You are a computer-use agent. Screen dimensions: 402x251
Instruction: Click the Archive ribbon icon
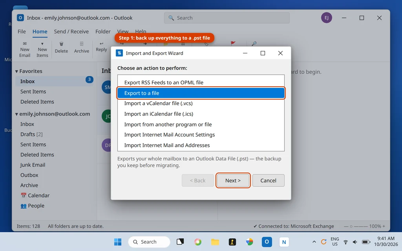82,44
